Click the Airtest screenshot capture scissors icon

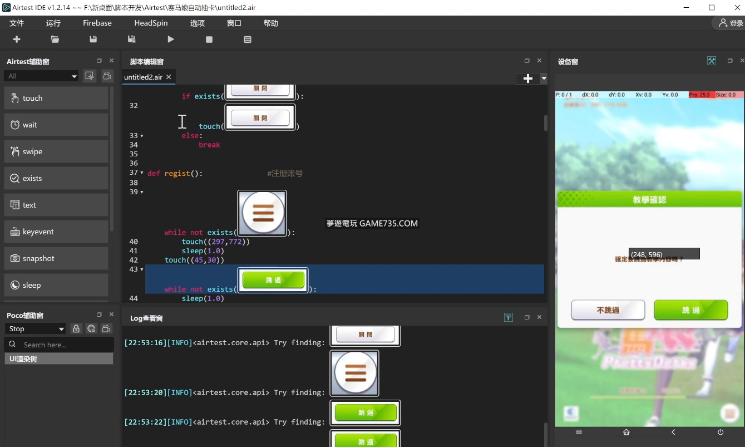tap(89, 76)
